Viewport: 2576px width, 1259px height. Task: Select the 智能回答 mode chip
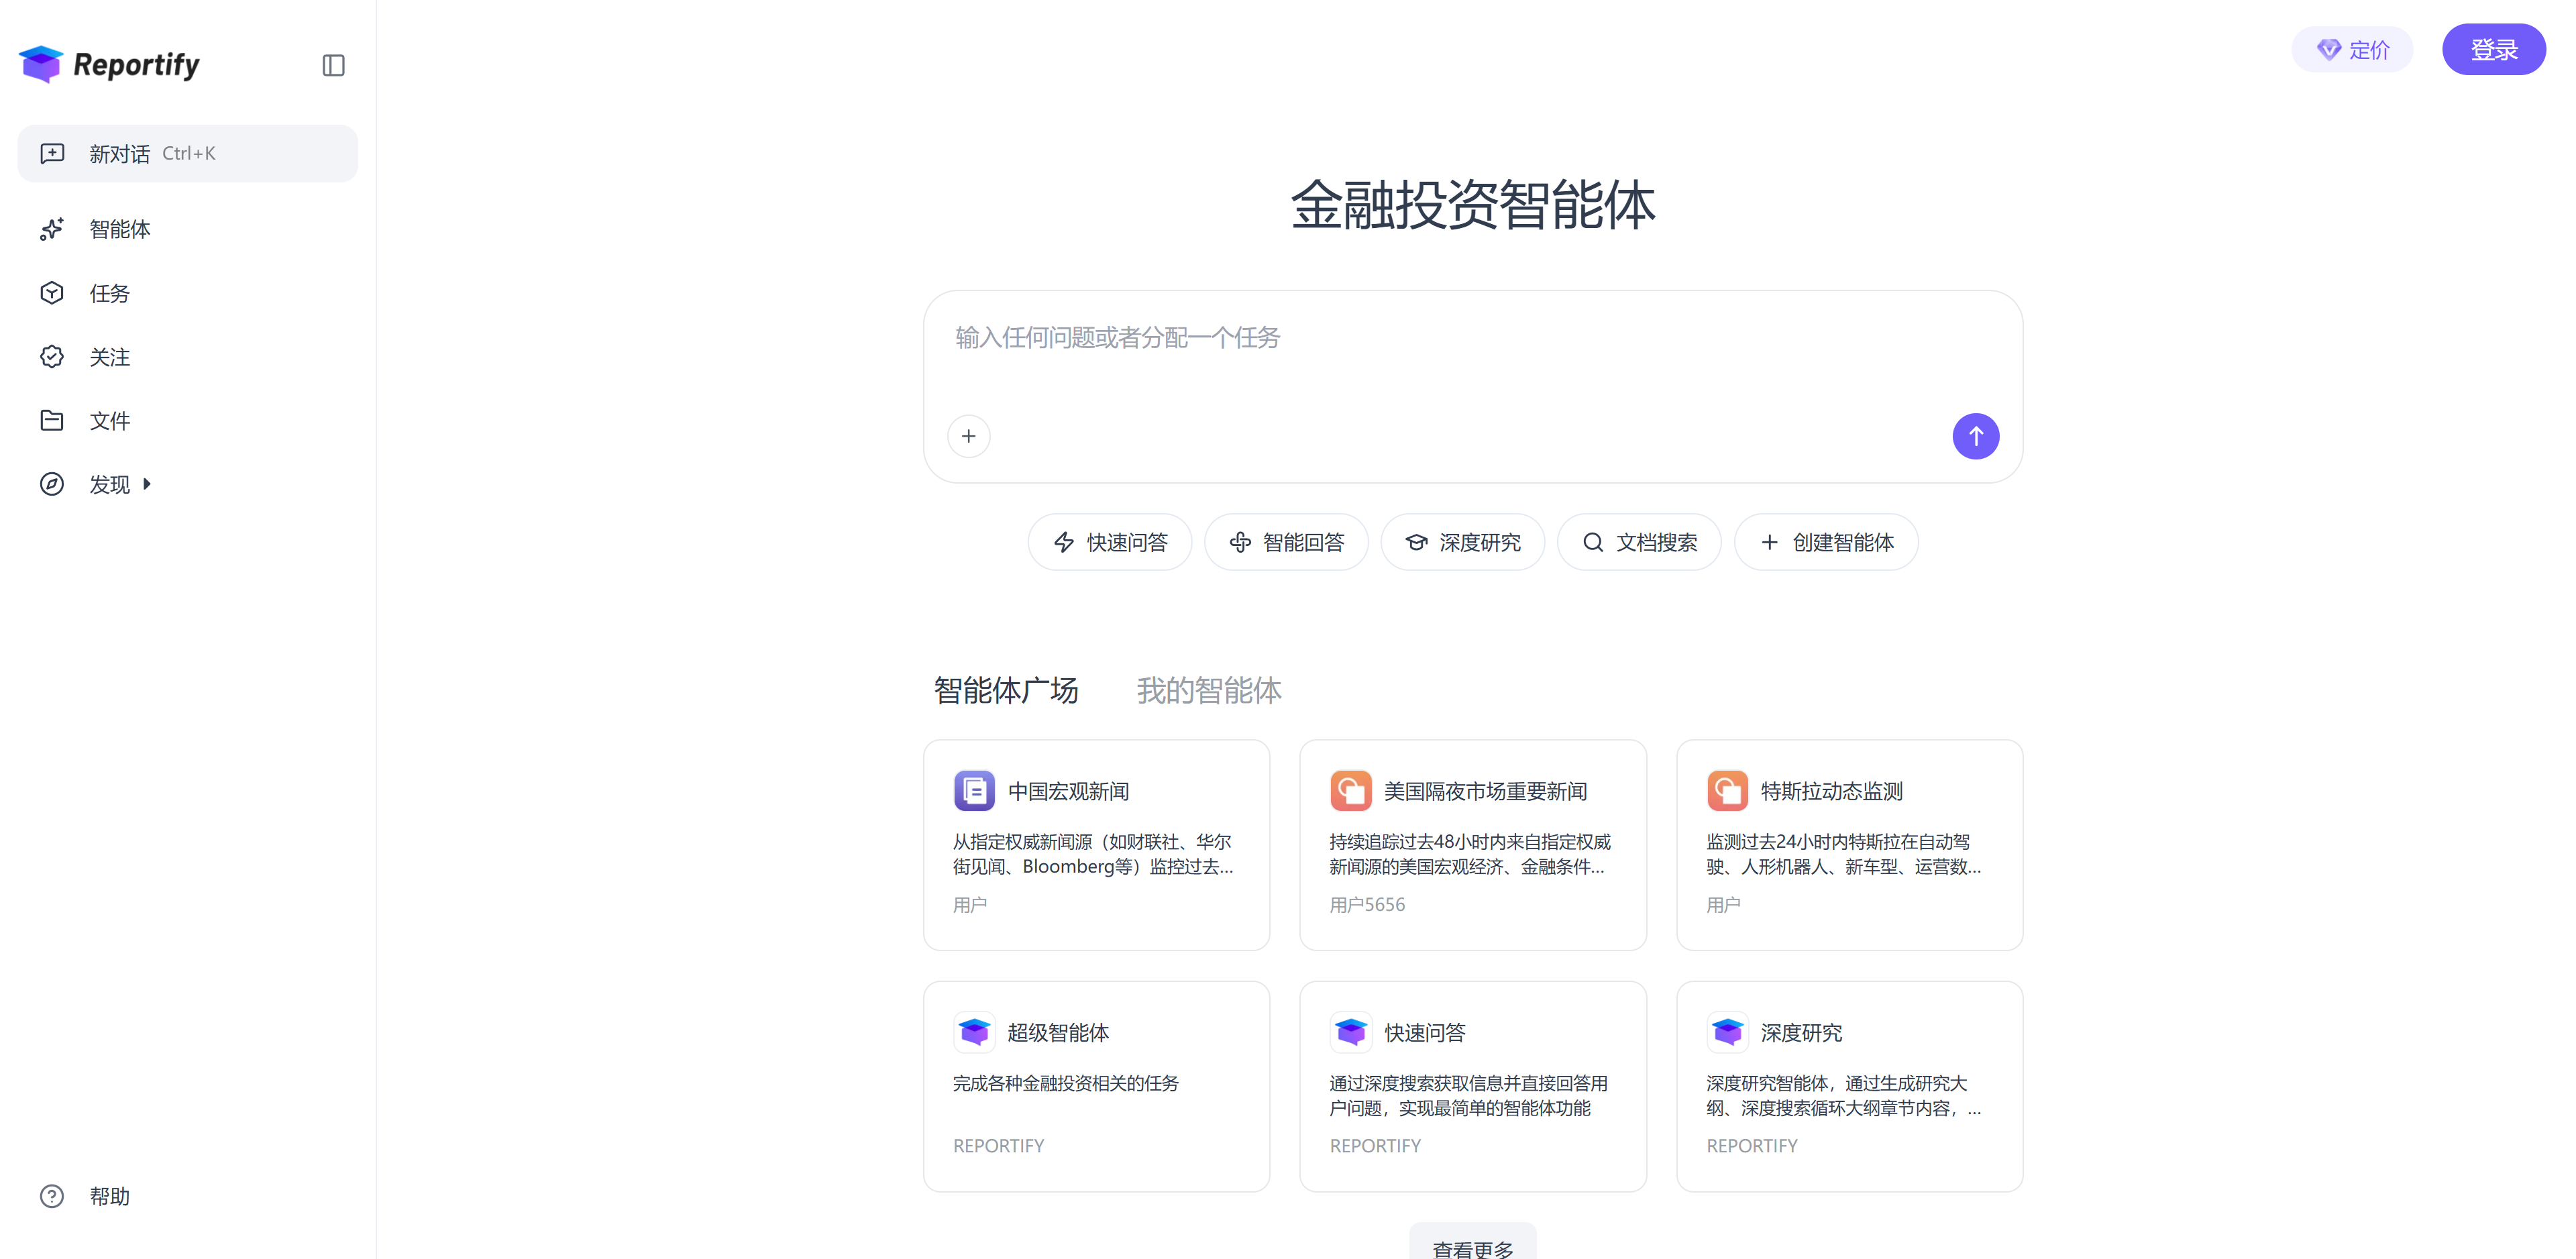1286,542
